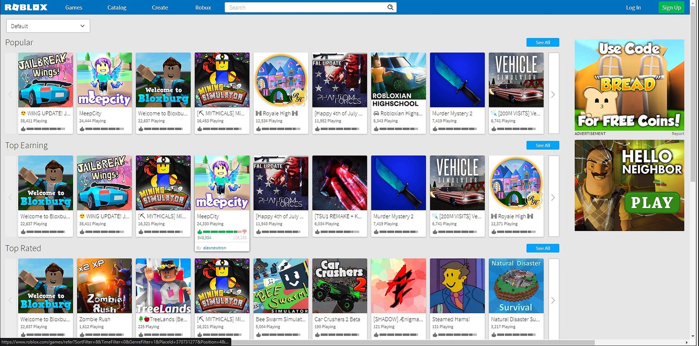The image size is (699, 346).
Task: Click 'Steamed Hams!' title text
Action: point(451,319)
